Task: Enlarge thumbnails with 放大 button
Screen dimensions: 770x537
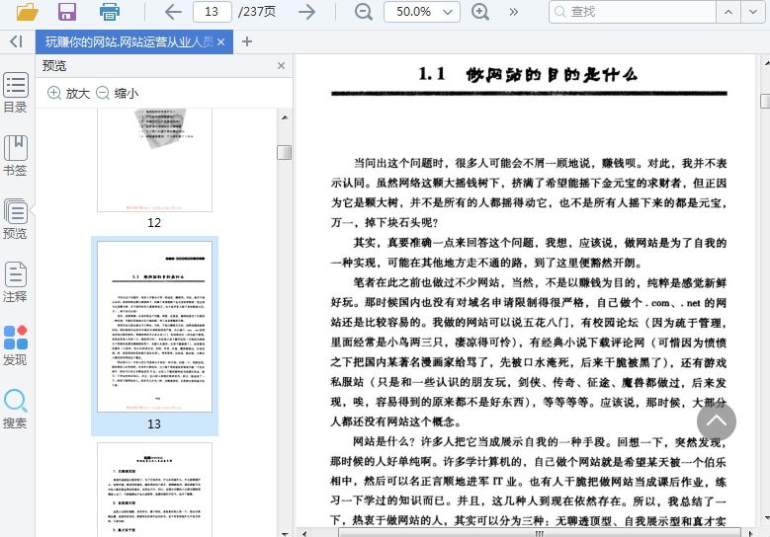Action: coord(68,93)
